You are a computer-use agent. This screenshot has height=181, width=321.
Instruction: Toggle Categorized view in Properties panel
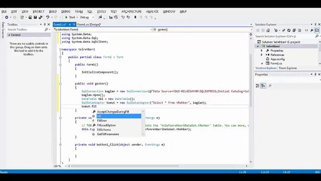coord(257,85)
